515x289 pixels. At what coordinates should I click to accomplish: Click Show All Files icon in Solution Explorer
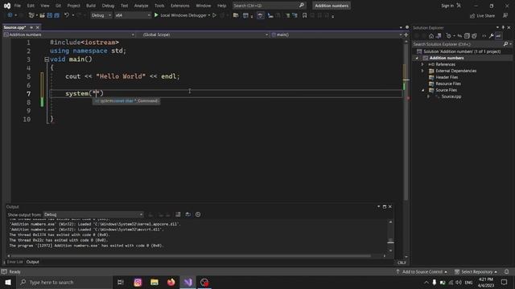(x=474, y=36)
